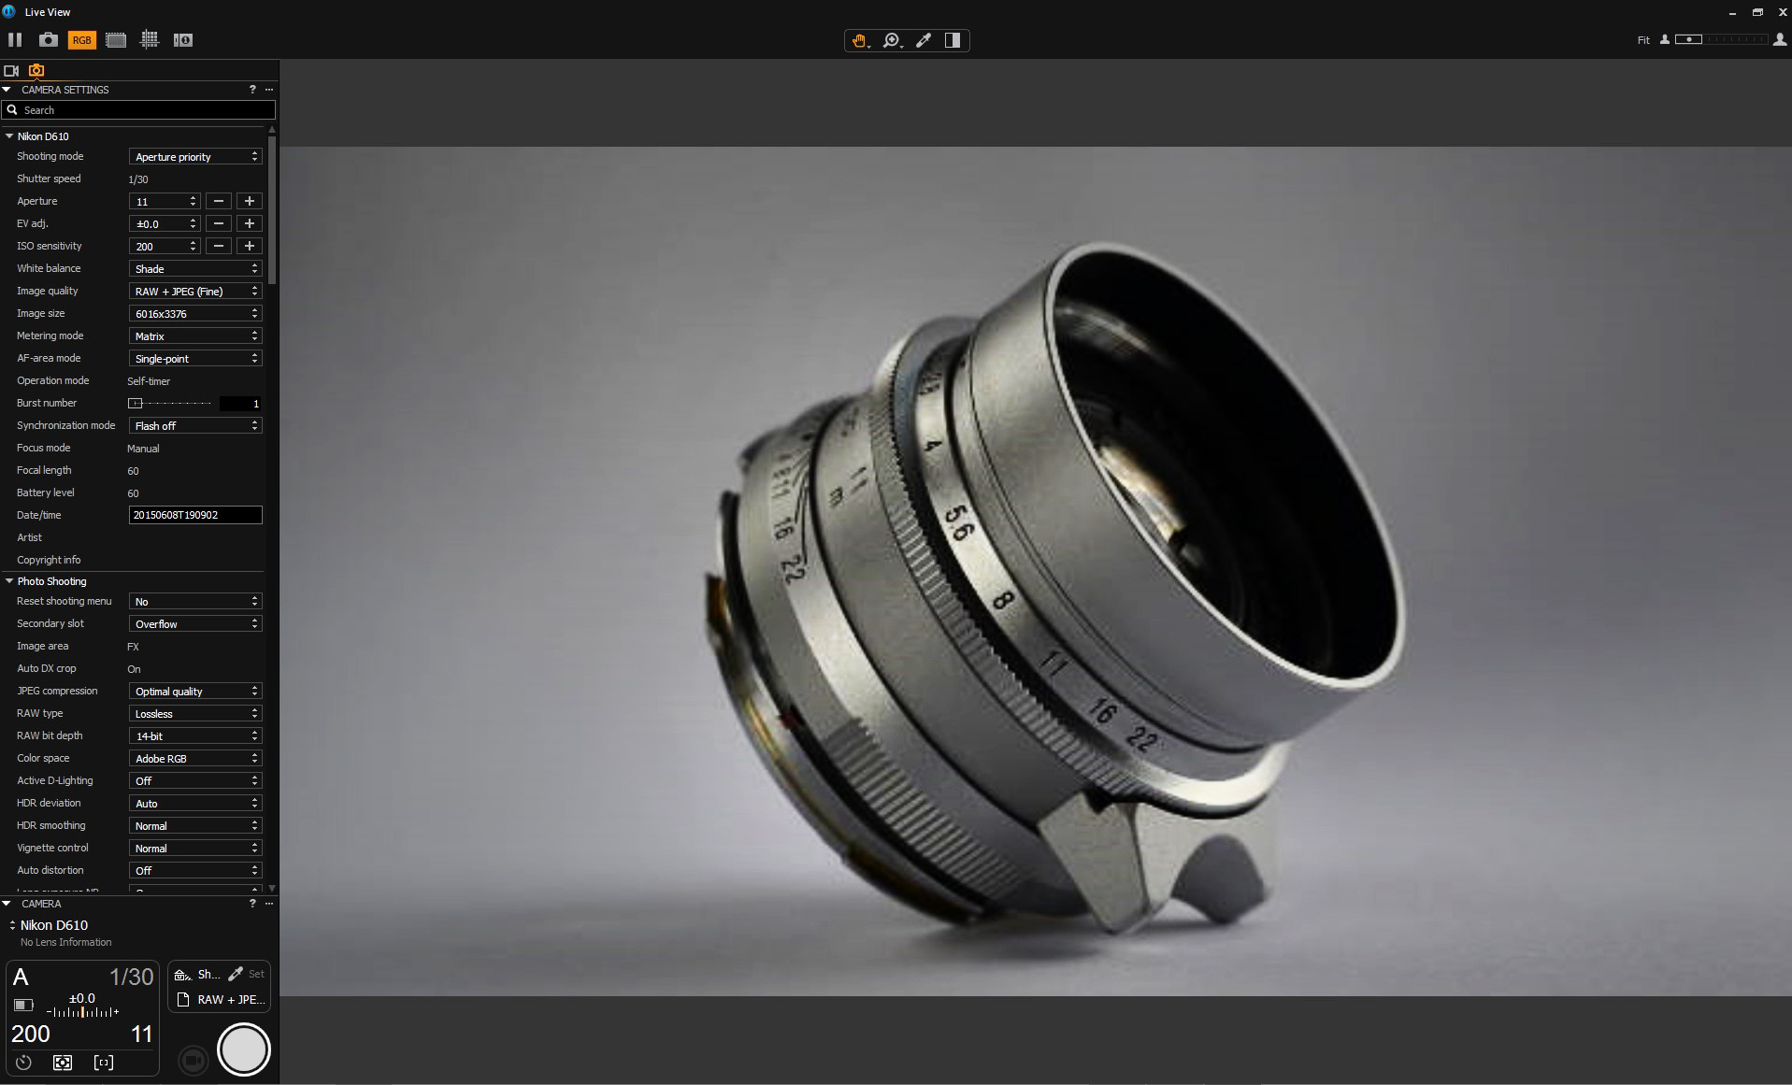Change the Lossless RAW type setting
Screen dimensions: 1792x1085
pyautogui.click(x=194, y=713)
